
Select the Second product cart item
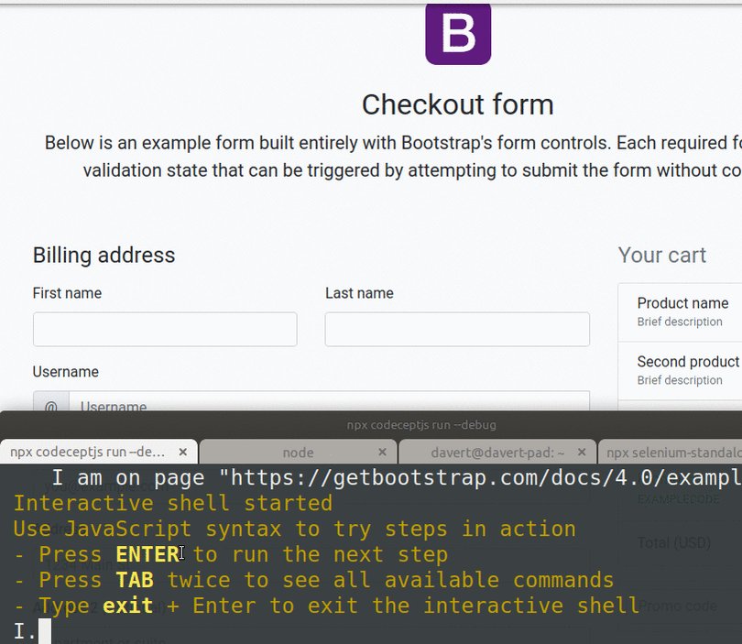pos(680,371)
